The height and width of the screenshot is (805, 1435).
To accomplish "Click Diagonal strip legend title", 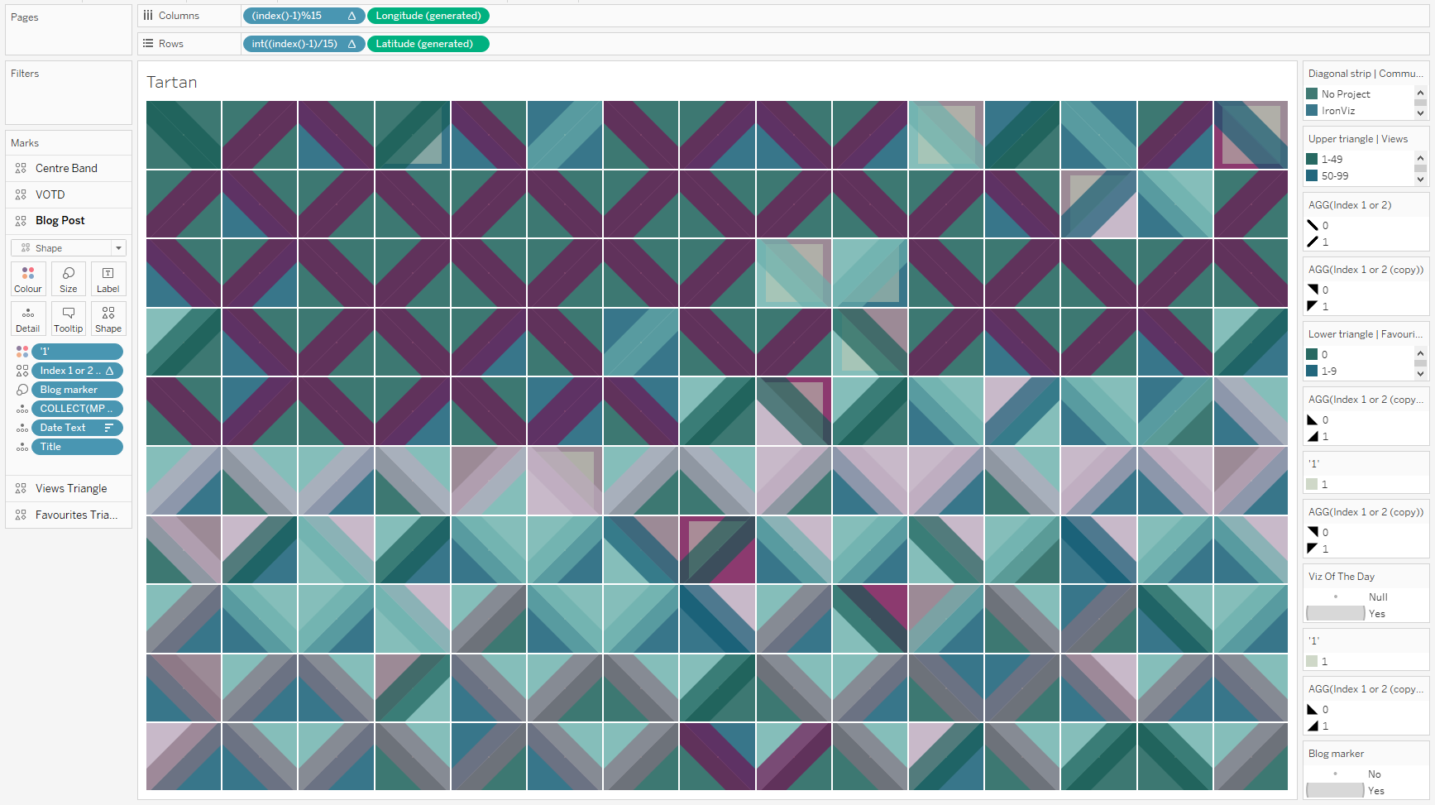I will coord(1366,74).
